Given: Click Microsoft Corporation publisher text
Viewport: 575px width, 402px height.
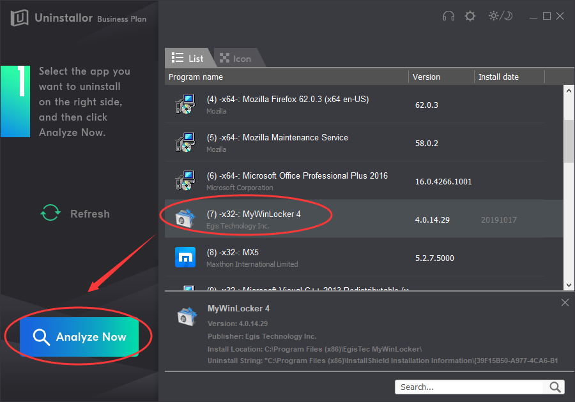Looking at the screenshot, I should 240,188.
